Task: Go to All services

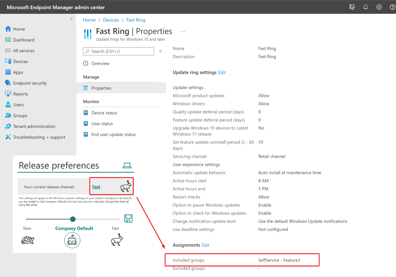Action: (x=24, y=51)
